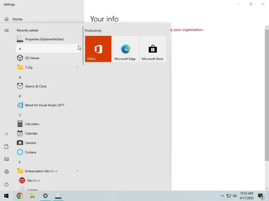Open Properties (ExplorerPatcher) from Recently added
Screen dimensions: 269x201
click(48, 39)
